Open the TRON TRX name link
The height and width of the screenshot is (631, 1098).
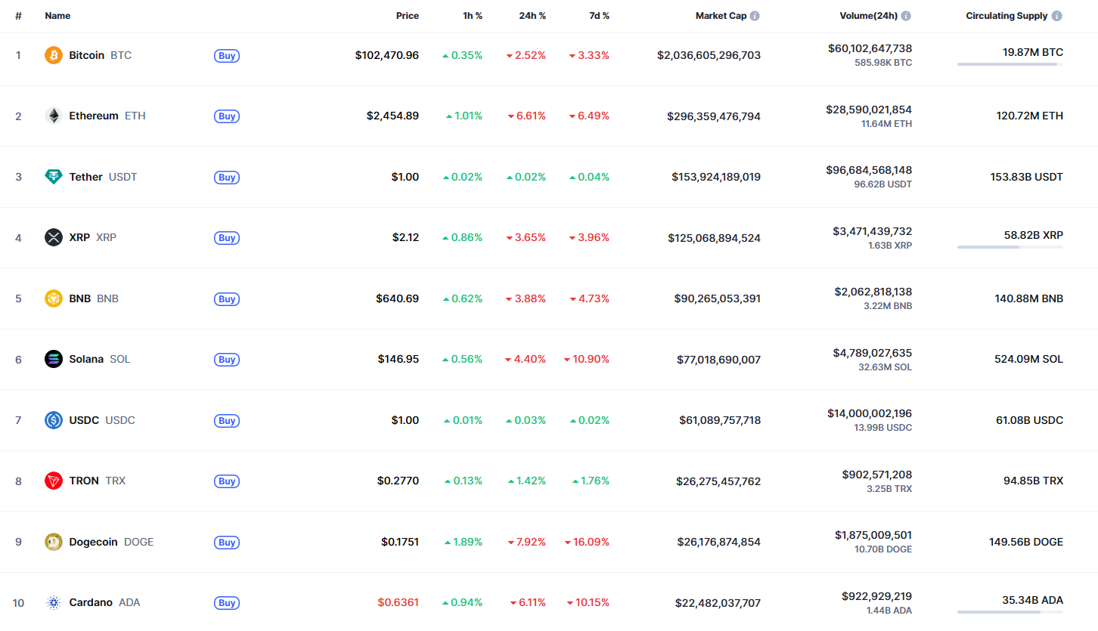97,481
